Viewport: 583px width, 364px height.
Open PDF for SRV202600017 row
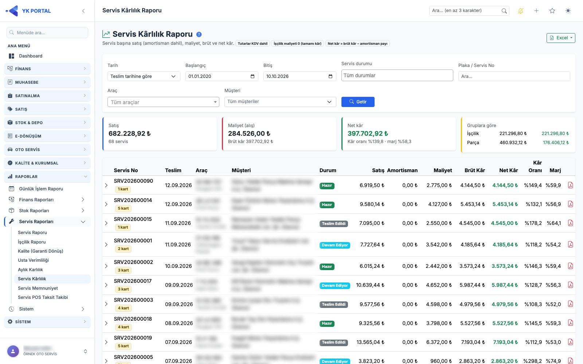(x=570, y=285)
